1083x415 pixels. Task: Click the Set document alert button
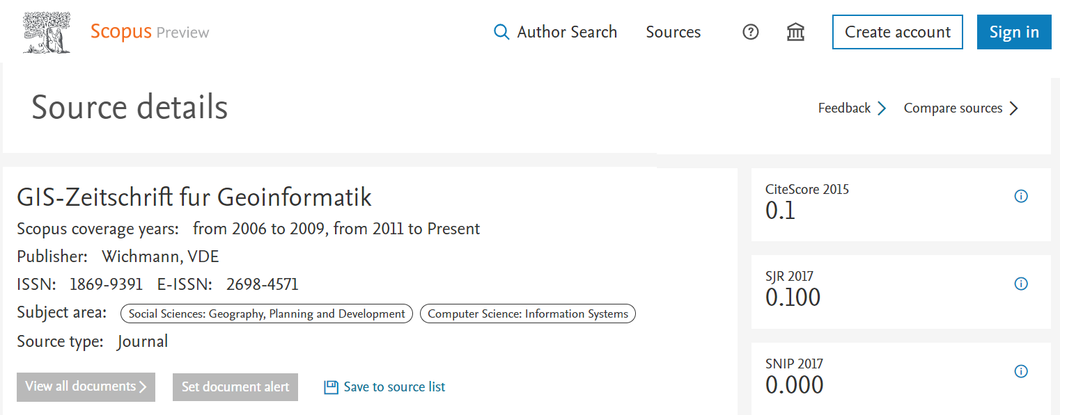tap(235, 387)
